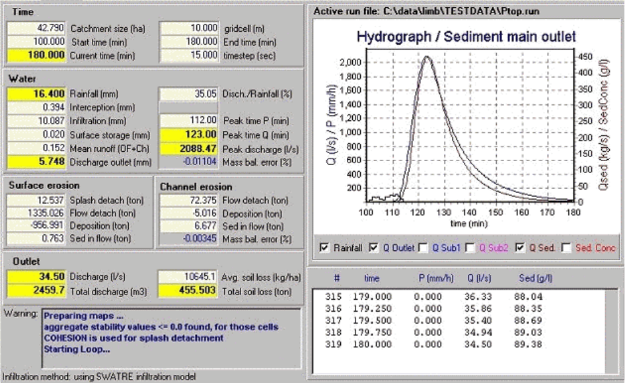Select the Outlet Discharge value 34.50
The height and width of the screenshot is (383, 625).
(36, 277)
